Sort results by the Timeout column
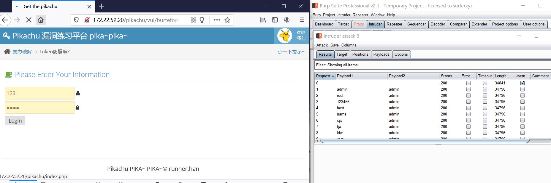Screen dimensions: 551x183 click(485, 76)
